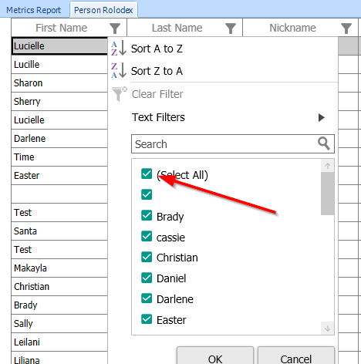361x364 pixels.
Task: Click the Clear Filter funnel icon
Action: coord(120,94)
